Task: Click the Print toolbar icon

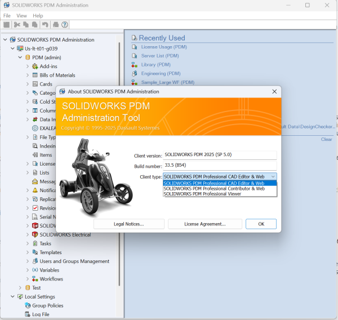Action: tap(56, 25)
